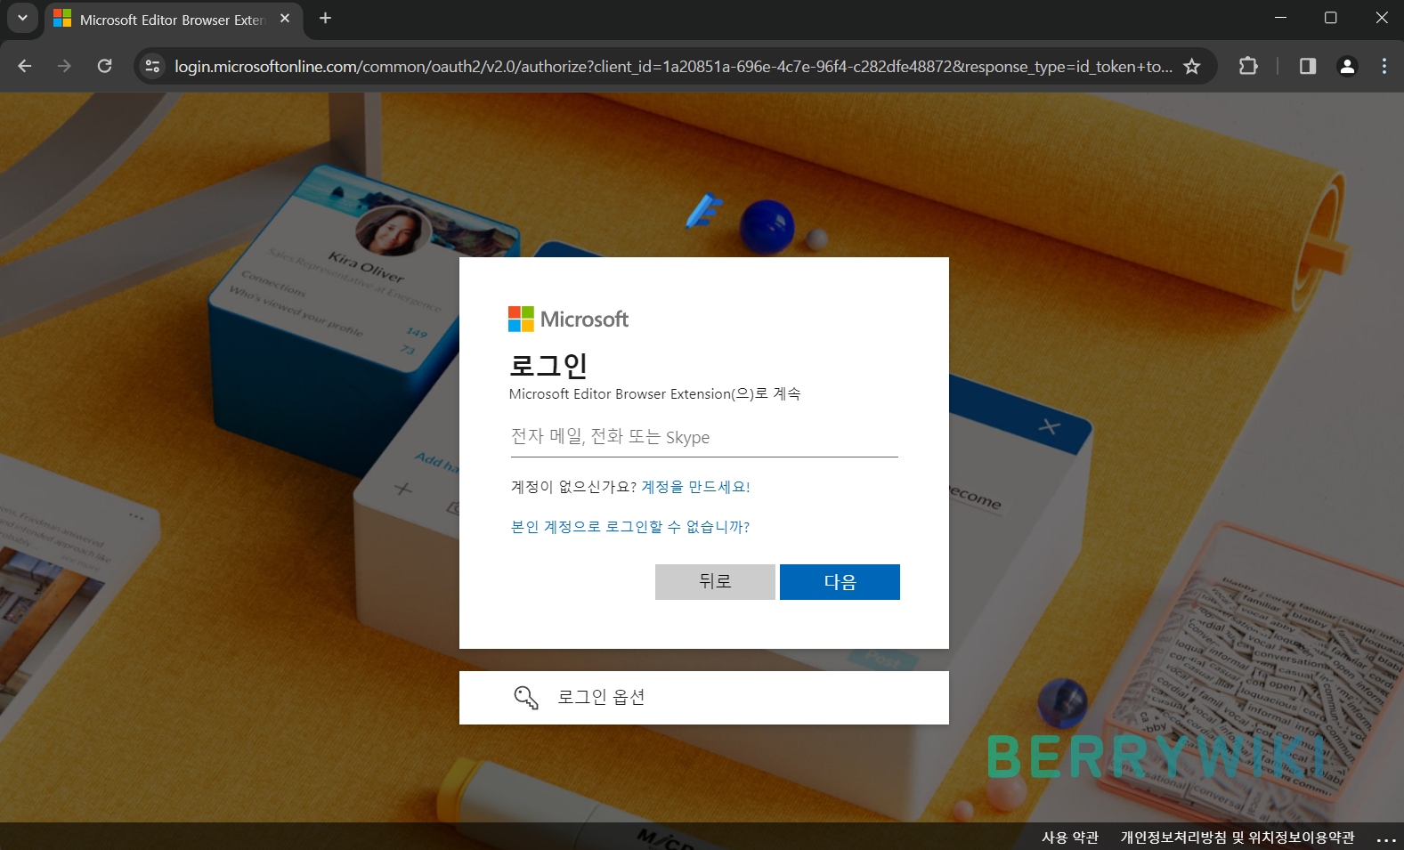Click 본인 계정으로 로그인할 수 없습니까? link

(x=630, y=527)
